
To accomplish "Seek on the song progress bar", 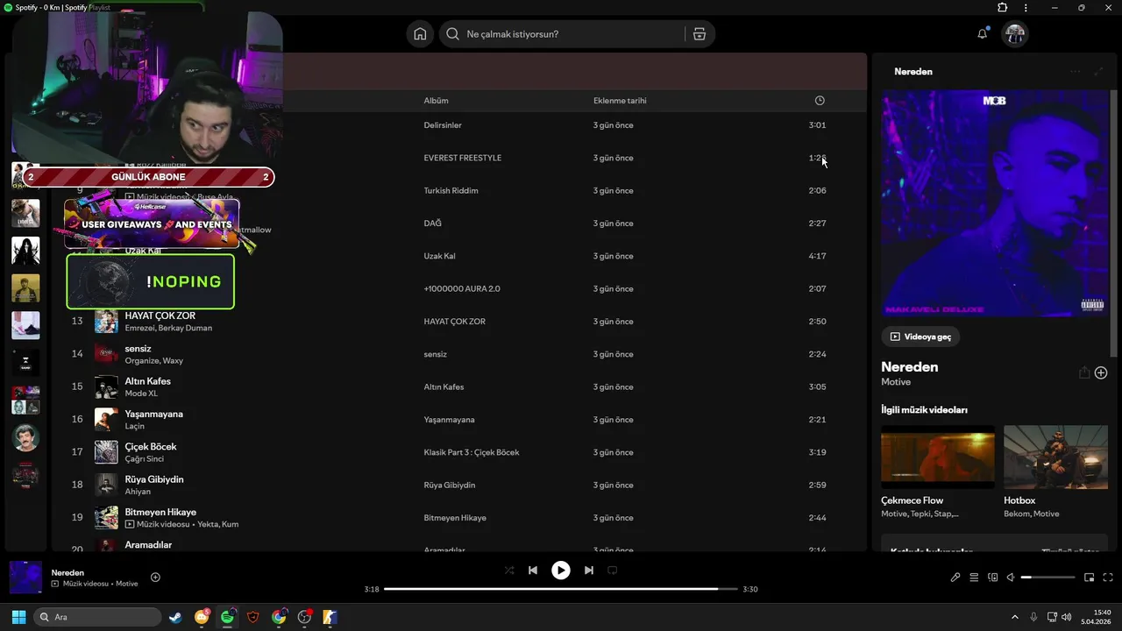I will point(561,589).
